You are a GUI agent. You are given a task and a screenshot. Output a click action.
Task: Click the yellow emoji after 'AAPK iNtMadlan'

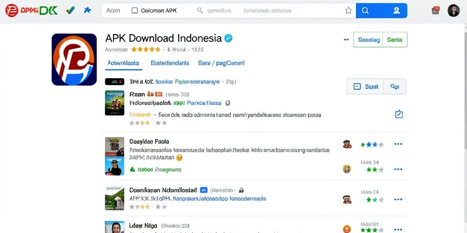click(x=179, y=158)
